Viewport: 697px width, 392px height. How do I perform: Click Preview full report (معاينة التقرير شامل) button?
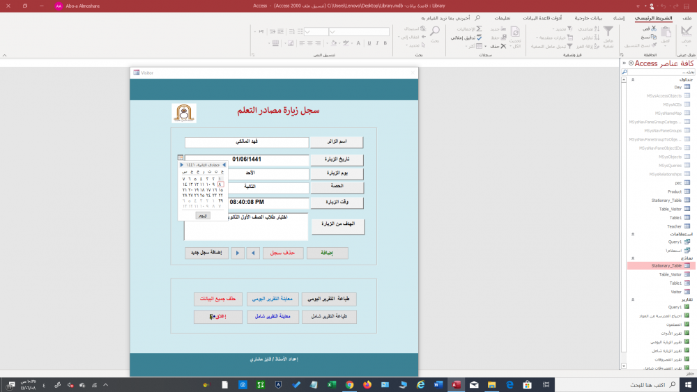273,317
